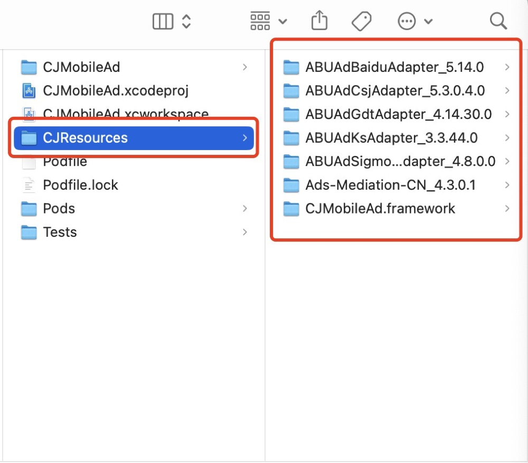Select the CJMobileAd.xcworkspace file
Screen dimensions: 528x463
(126, 113)
